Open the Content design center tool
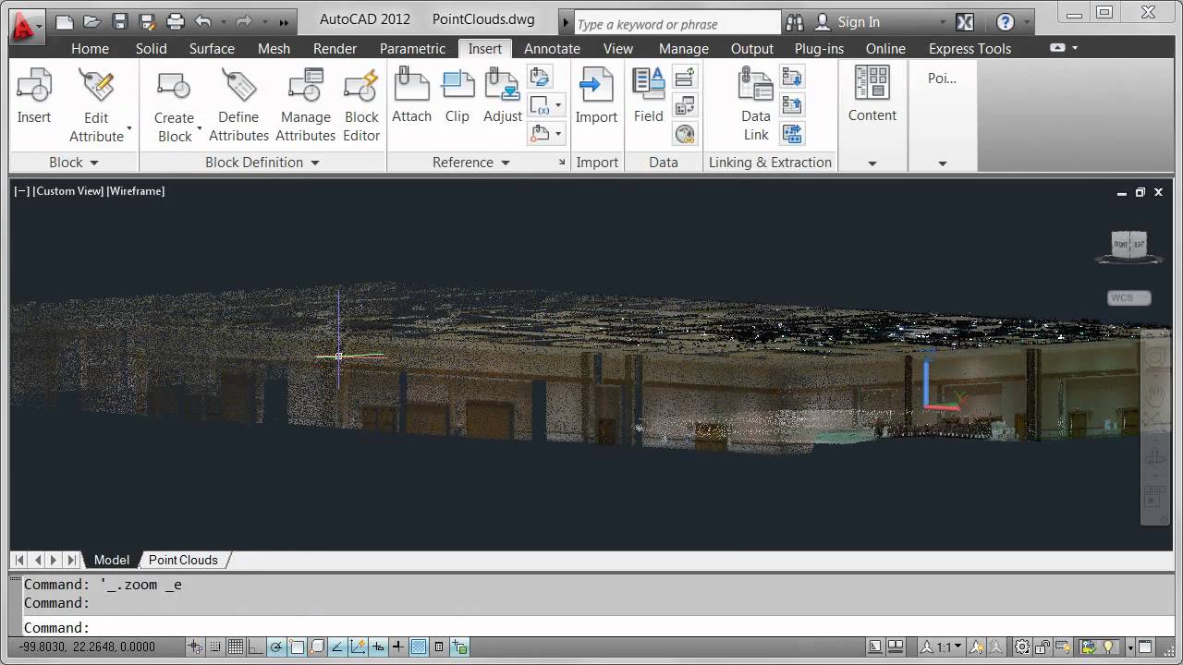This screenshot has width=1183, height=665. [872, 94]
